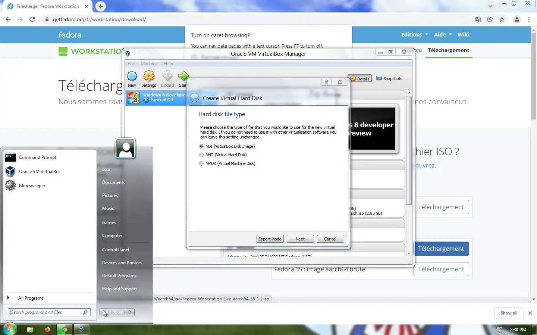The width and height of the screenshot is (537, 335).
Task: Open Computer from Start menu
Action: tap(112, 236)
